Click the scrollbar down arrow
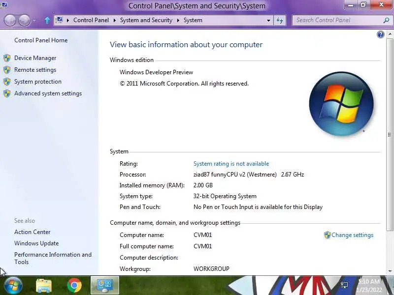394x295 pixels. [x=390, y=271]
